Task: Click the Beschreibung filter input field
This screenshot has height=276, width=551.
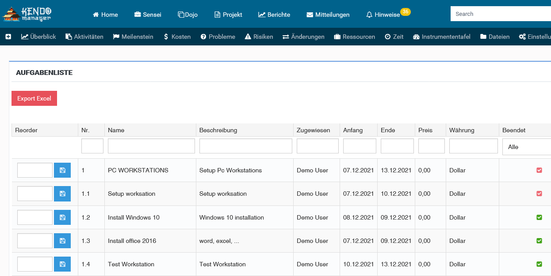Action: [245, 146]
